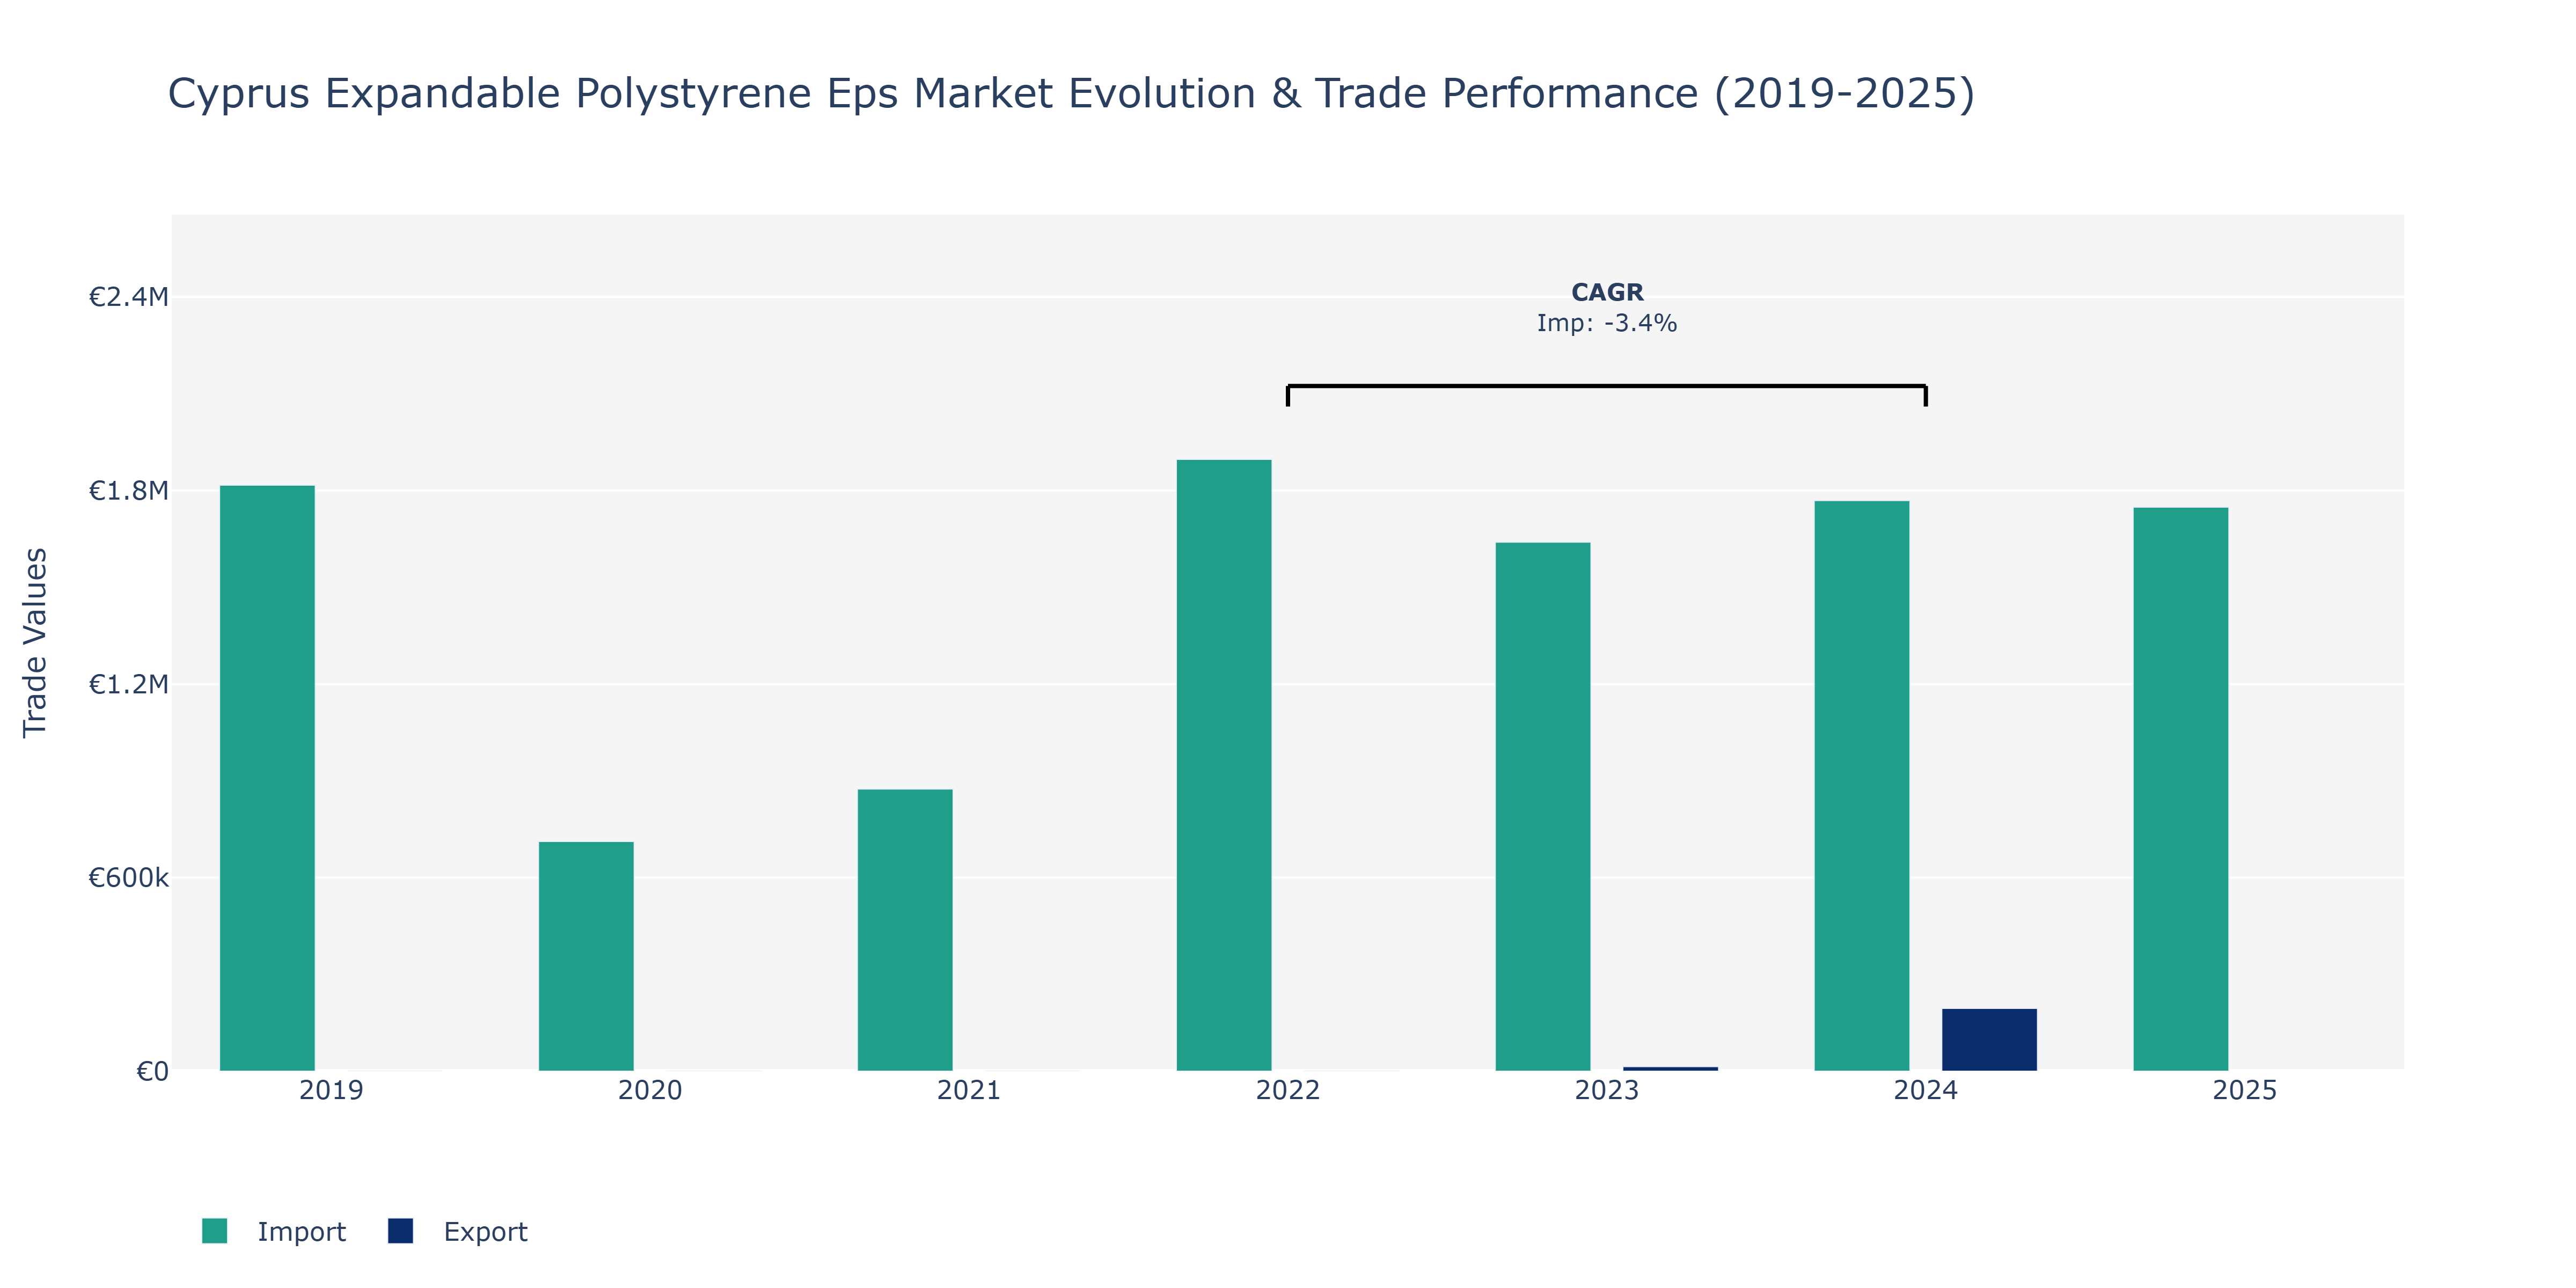Click the 2019 x-axis label
Screen dimensions: 2576x1288
click(331, 1090)
